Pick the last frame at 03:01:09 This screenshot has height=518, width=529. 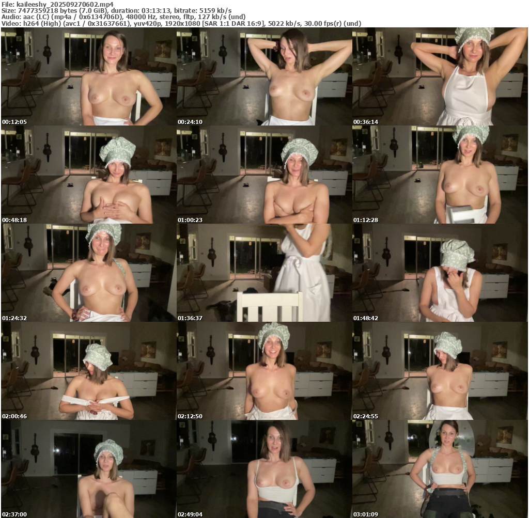click(440, 469)
